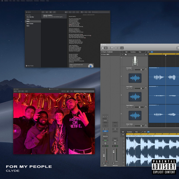
Task: Select the Meal Tracker folder in Notes
Action: pos(30,23)
